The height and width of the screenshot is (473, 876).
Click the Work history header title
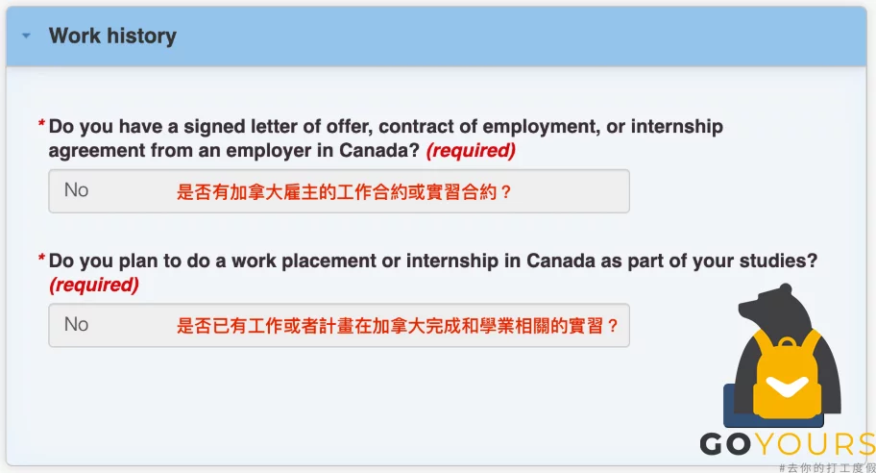click(x=112, y=36)
